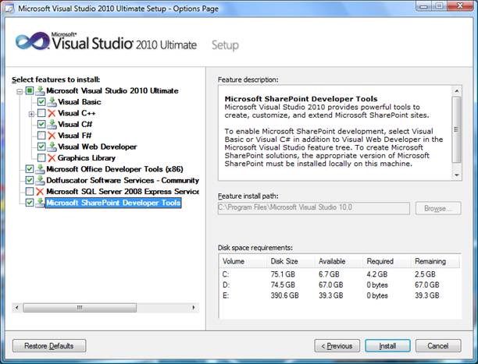Select the Visual C# feature label
The image size is (478, 364).
coord(75,125)
